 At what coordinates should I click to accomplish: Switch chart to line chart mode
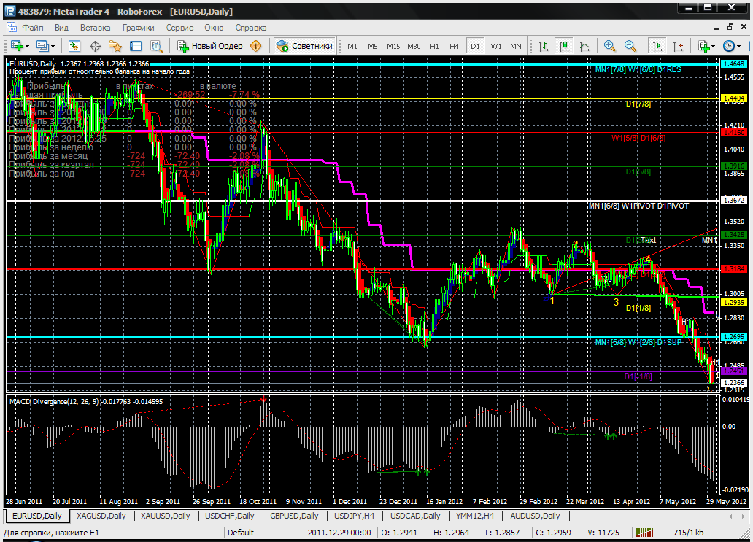(584, 46)
